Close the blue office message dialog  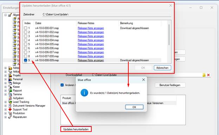(x=143, y=80)
